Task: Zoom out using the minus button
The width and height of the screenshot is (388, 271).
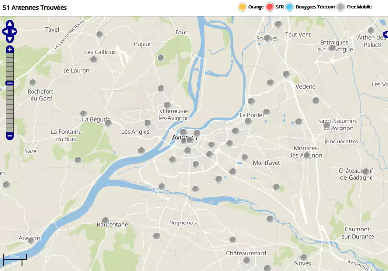Action: tap(10, 136)
